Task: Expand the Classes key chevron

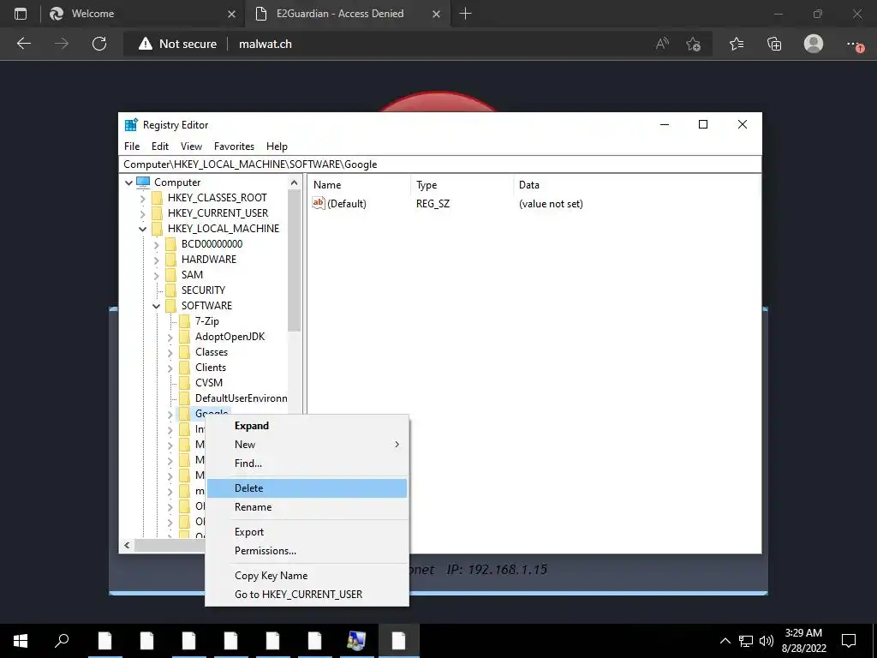Action: 170,352
